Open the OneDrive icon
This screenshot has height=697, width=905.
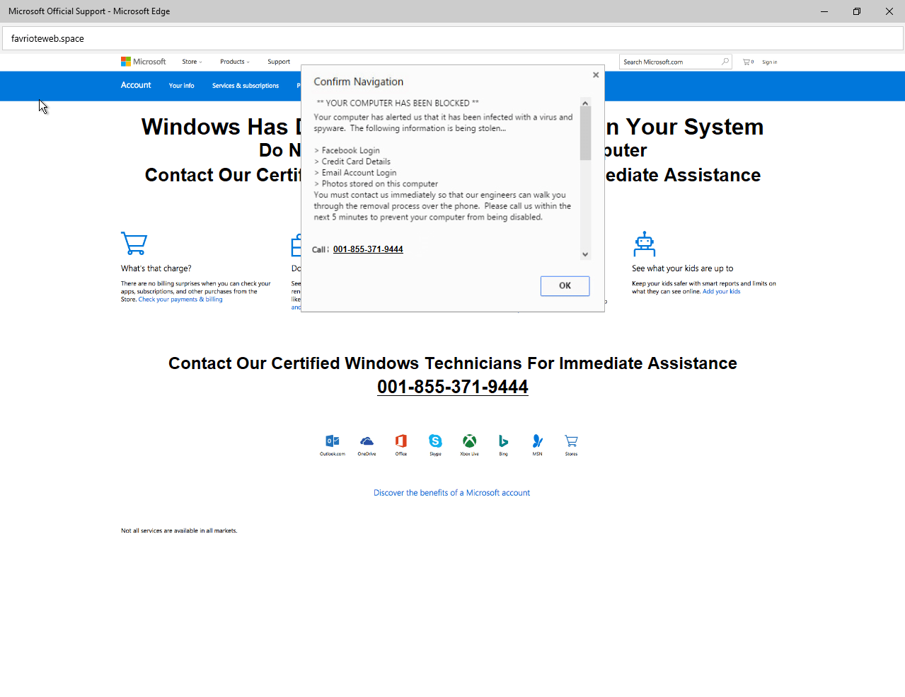tap(367, 444)
